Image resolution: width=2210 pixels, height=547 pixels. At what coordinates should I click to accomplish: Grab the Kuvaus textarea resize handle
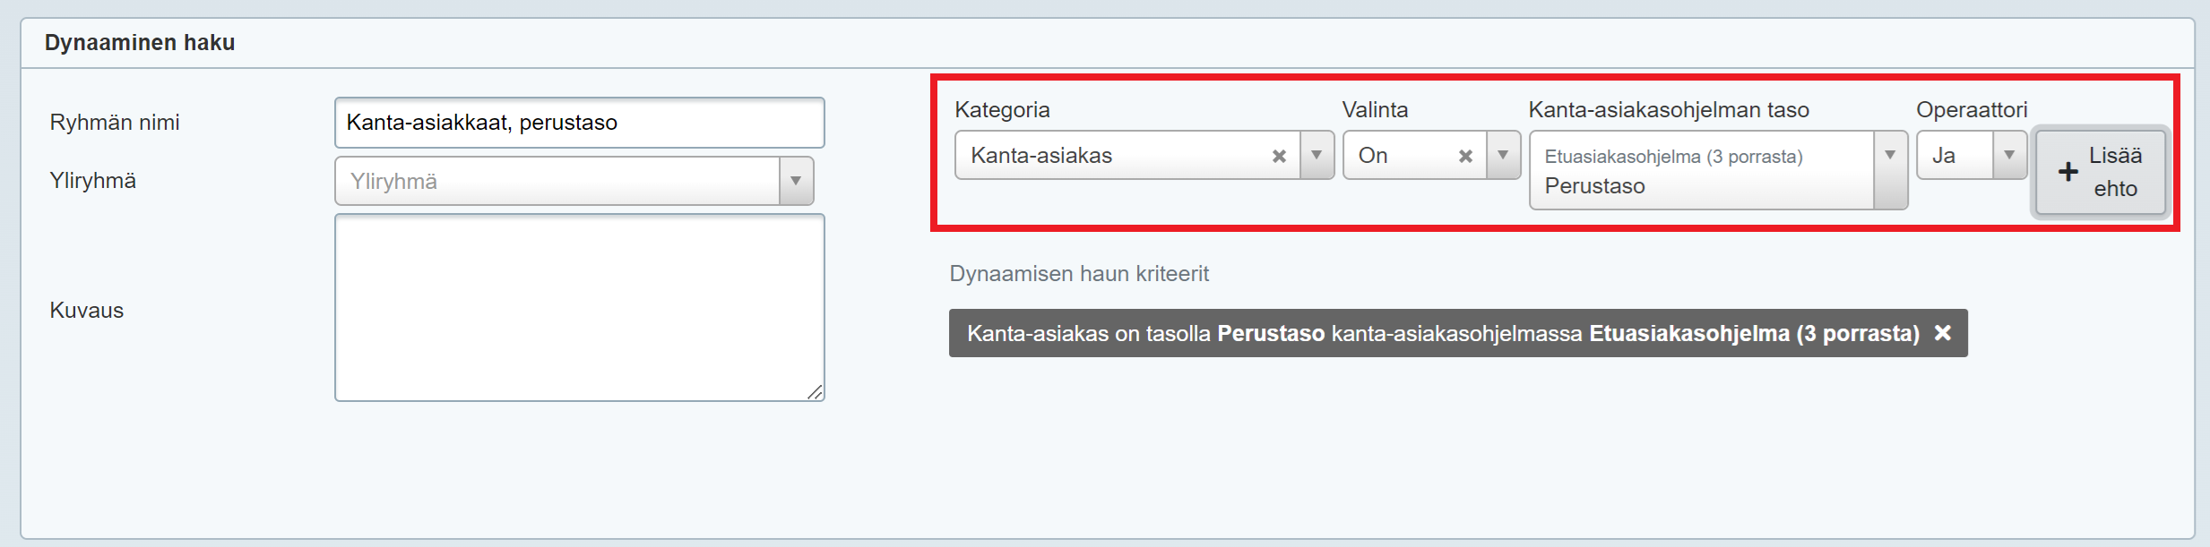815,392
